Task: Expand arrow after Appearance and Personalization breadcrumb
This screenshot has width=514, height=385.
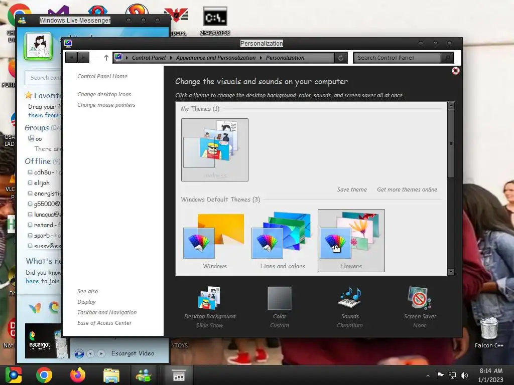Action: pos(261,58)
